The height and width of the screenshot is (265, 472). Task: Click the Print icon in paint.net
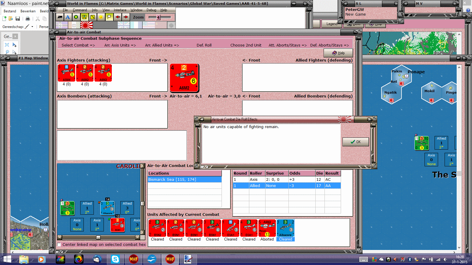pos(27,19)
